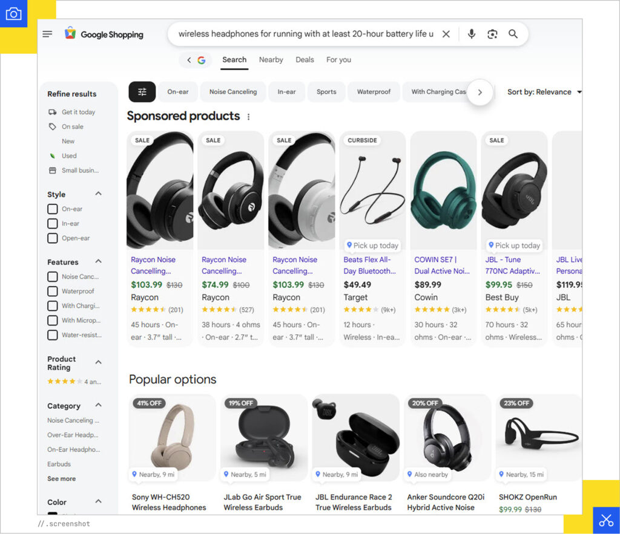Click inside the search input field

point(303,34)
